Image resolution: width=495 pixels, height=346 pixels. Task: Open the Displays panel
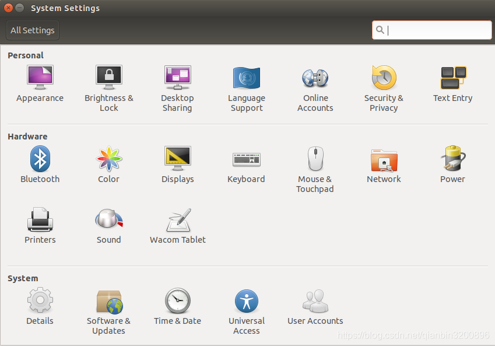[177, 165]
